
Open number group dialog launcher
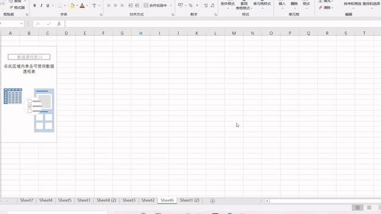click(x=216, y=15)
